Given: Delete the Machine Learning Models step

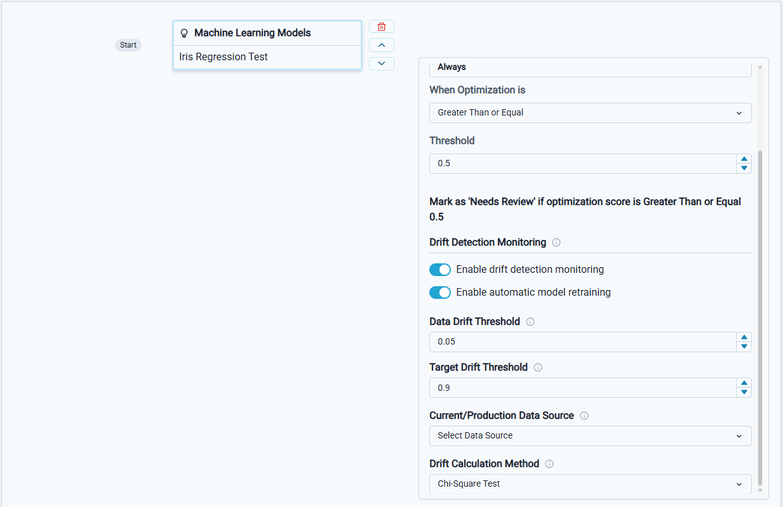Looking at the screenshot, I should (382, 27).
